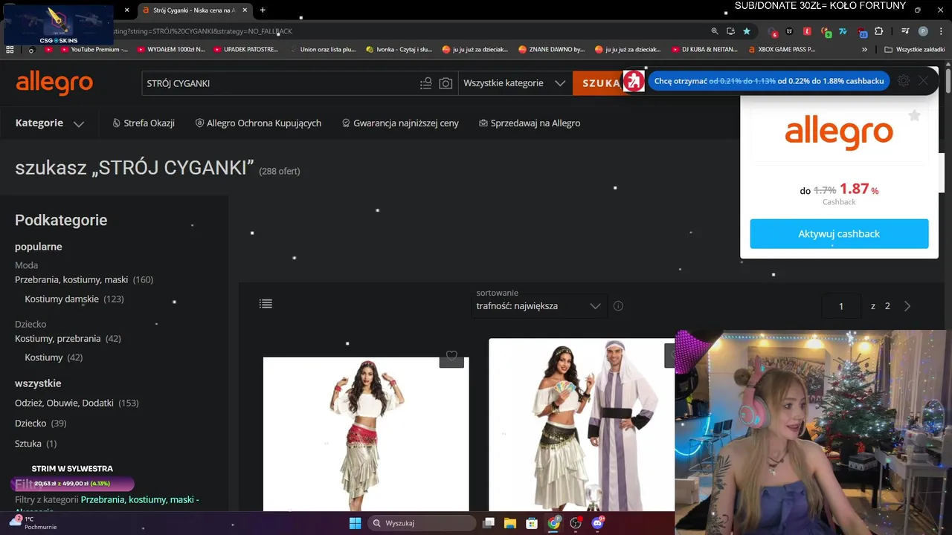Viewport: 952px width, 535px height.
Task: Open the couple costume product image
Action: [582, 424]
